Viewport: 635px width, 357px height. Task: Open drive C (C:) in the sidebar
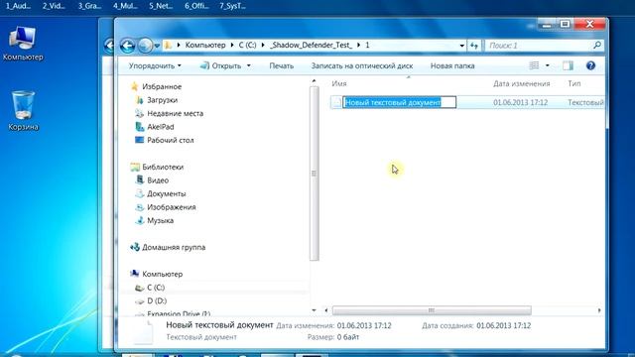coord(156,288)
